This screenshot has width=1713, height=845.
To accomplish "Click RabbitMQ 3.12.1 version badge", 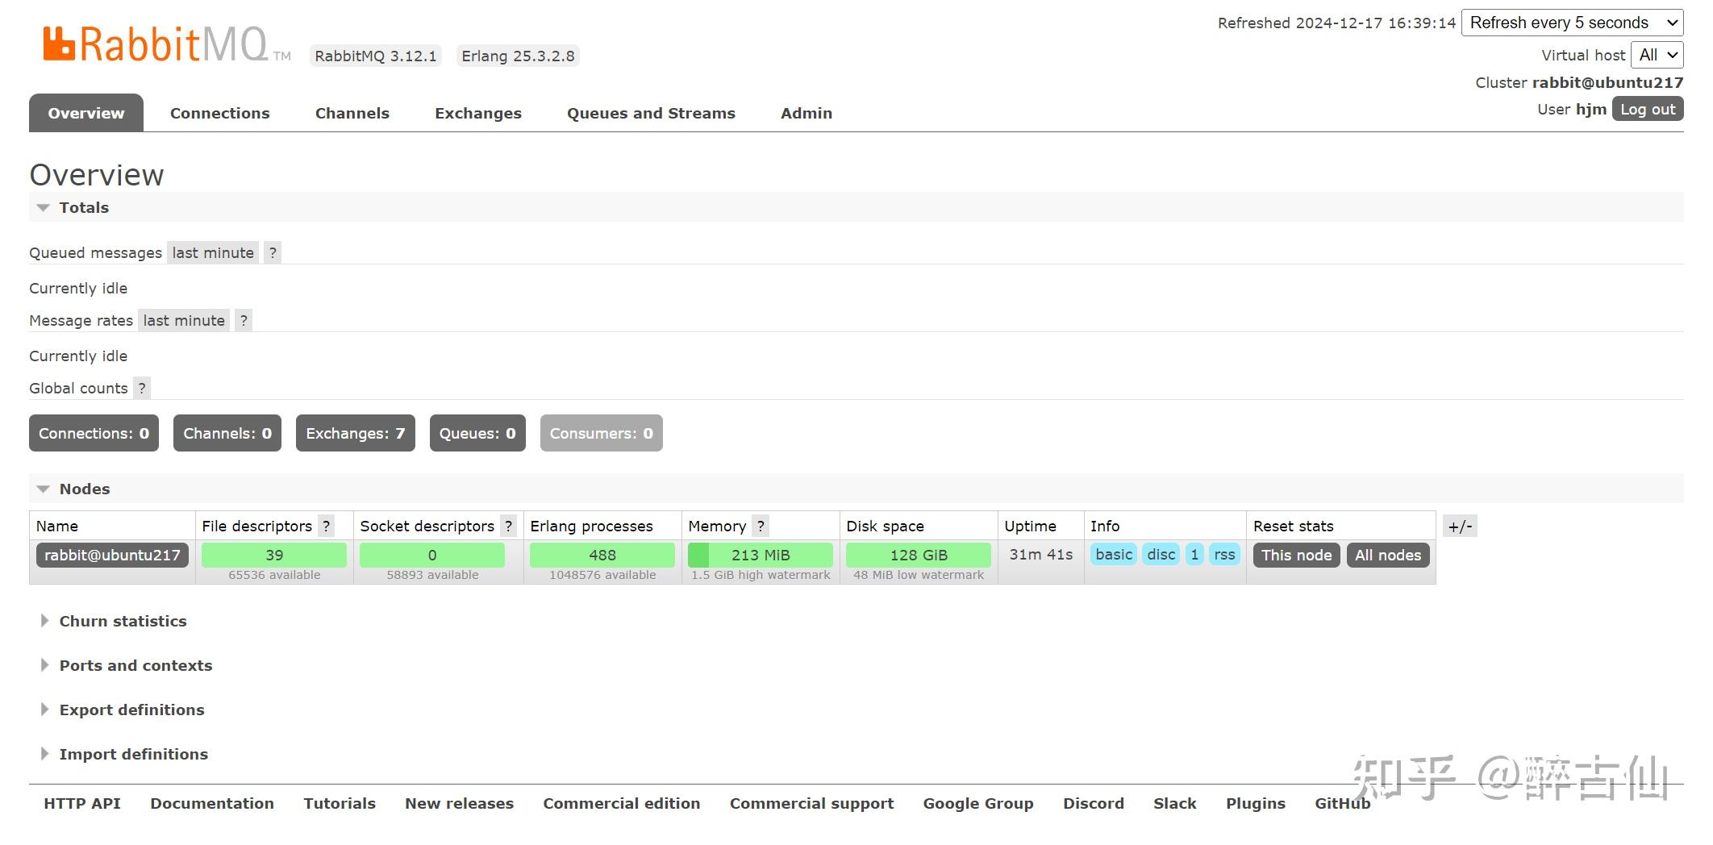I will tap(376, 56).
